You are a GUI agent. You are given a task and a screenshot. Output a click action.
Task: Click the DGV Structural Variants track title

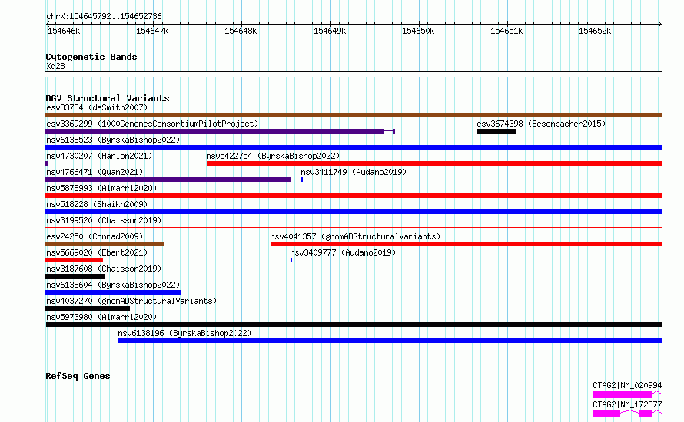point(108,98)
